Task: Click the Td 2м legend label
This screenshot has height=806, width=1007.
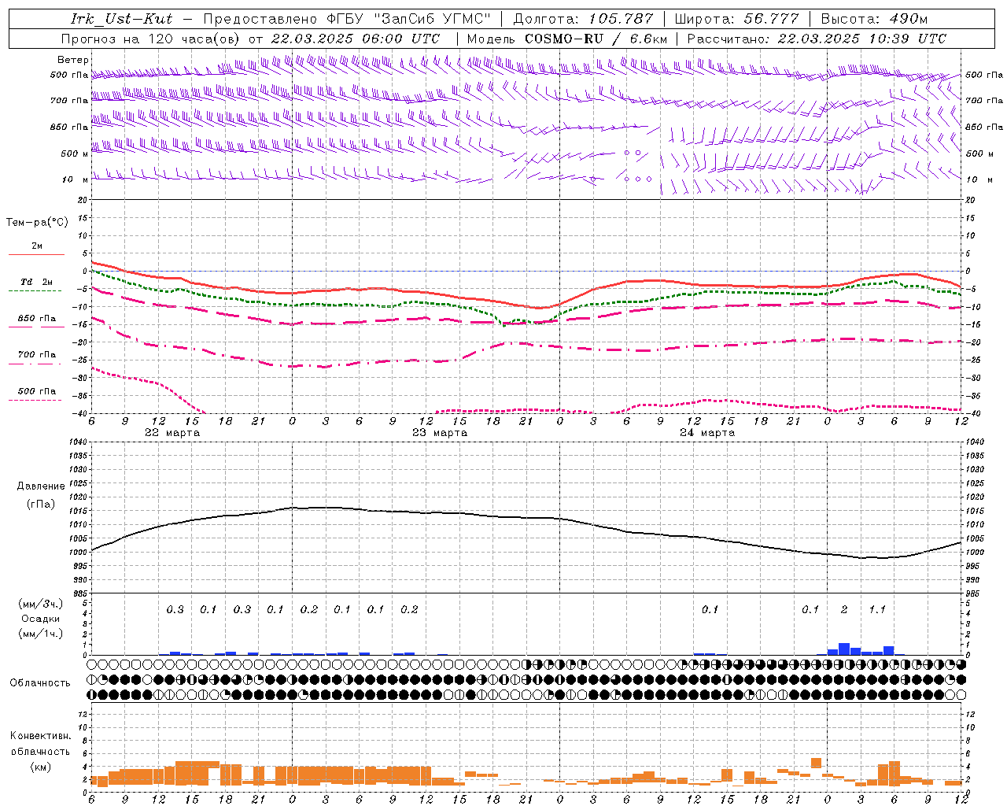Action: point(37,282)
